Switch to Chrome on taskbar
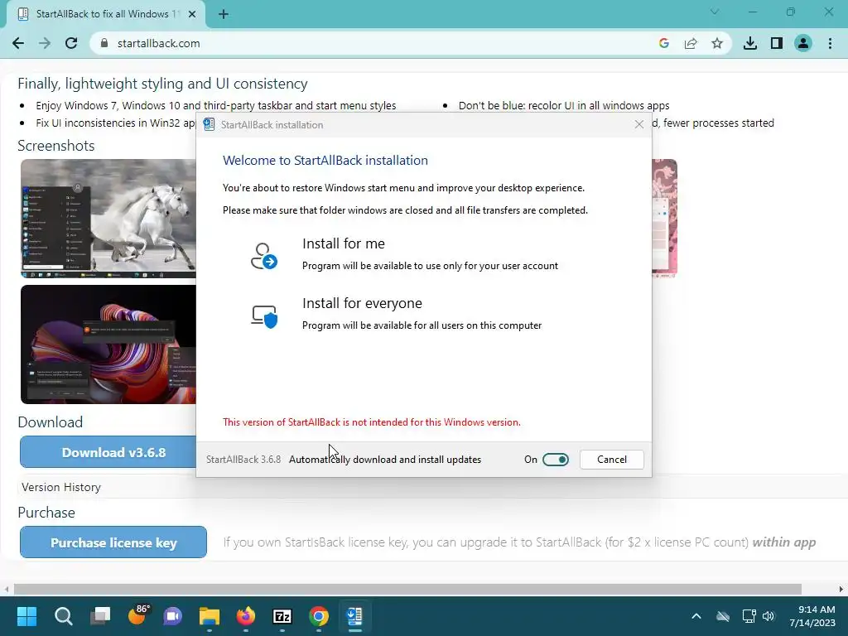 (x=319, y=616)
